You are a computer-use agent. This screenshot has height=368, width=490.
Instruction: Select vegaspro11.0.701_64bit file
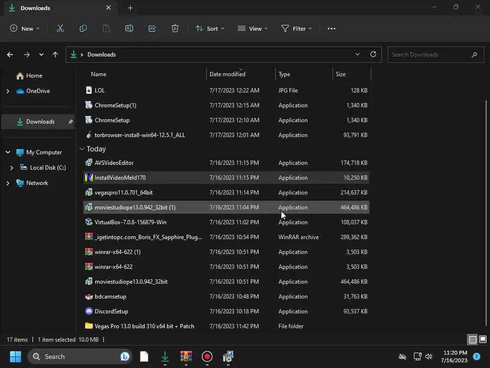(x=226, y=193)
